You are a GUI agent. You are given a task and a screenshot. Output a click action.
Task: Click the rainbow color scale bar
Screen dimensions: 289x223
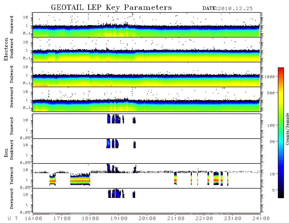281,133
